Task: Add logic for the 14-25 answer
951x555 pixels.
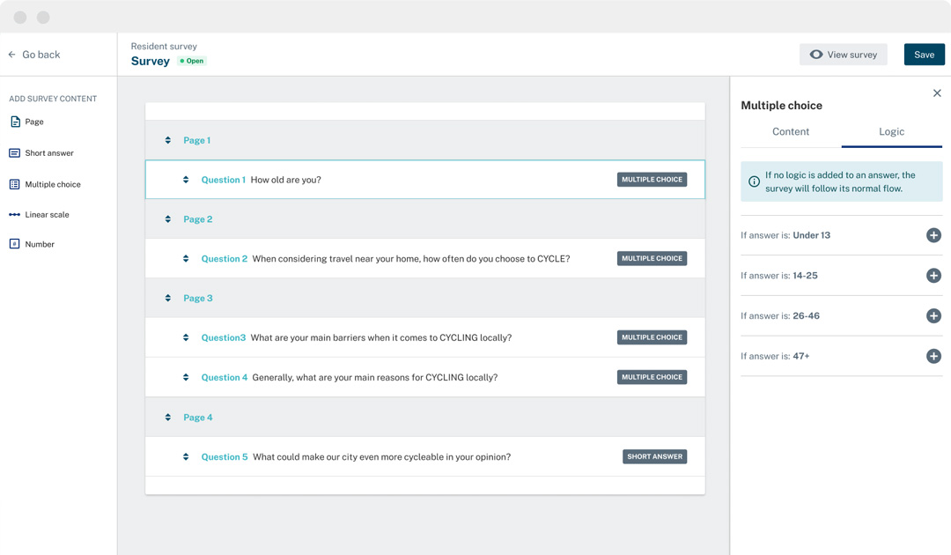Action: (x=933, y=275)
